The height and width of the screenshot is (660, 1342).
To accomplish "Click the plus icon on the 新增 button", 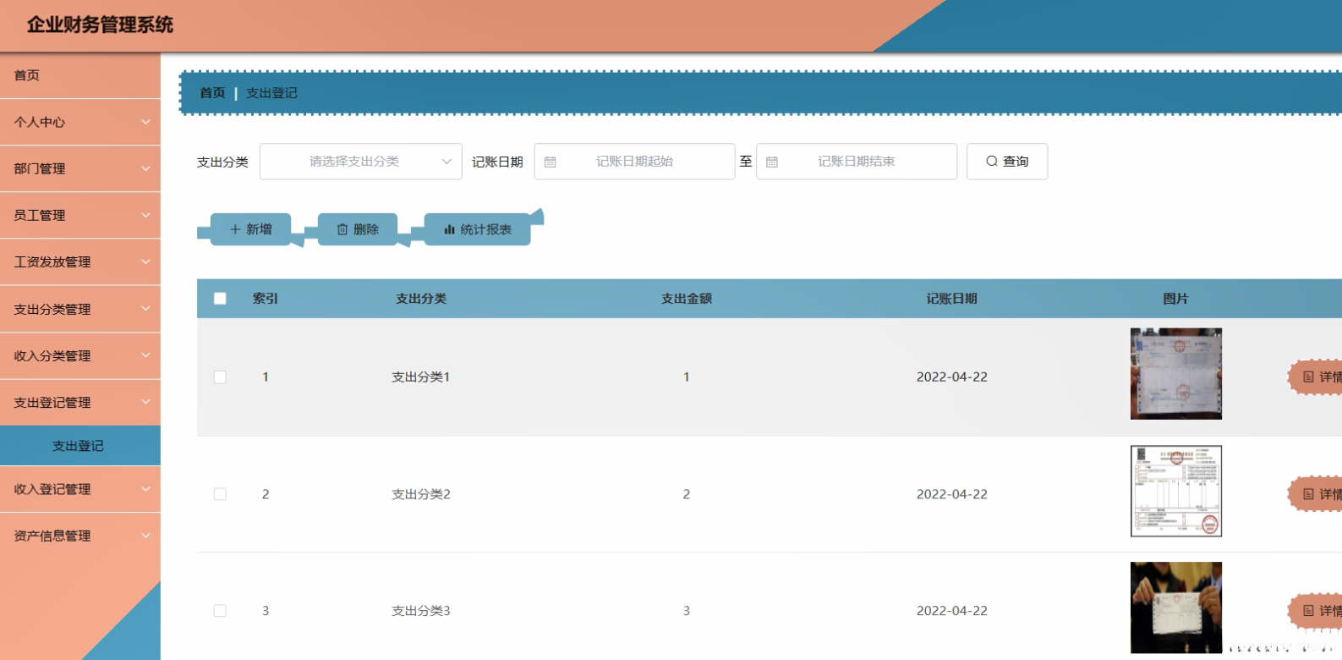I will pos(235,229).
